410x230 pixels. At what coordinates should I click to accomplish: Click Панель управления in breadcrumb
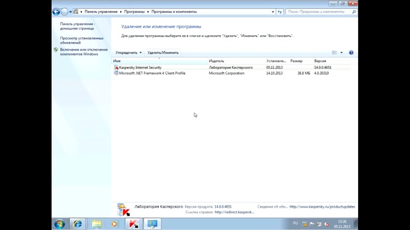[101, 11]
